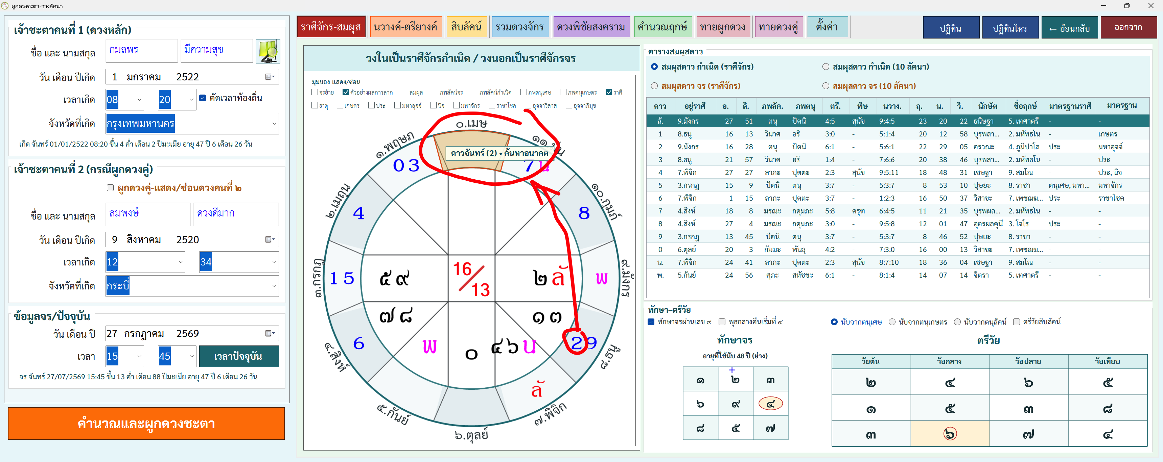Open calendar picker for birth date 1 มกราคม 2522

coord(270,77)
